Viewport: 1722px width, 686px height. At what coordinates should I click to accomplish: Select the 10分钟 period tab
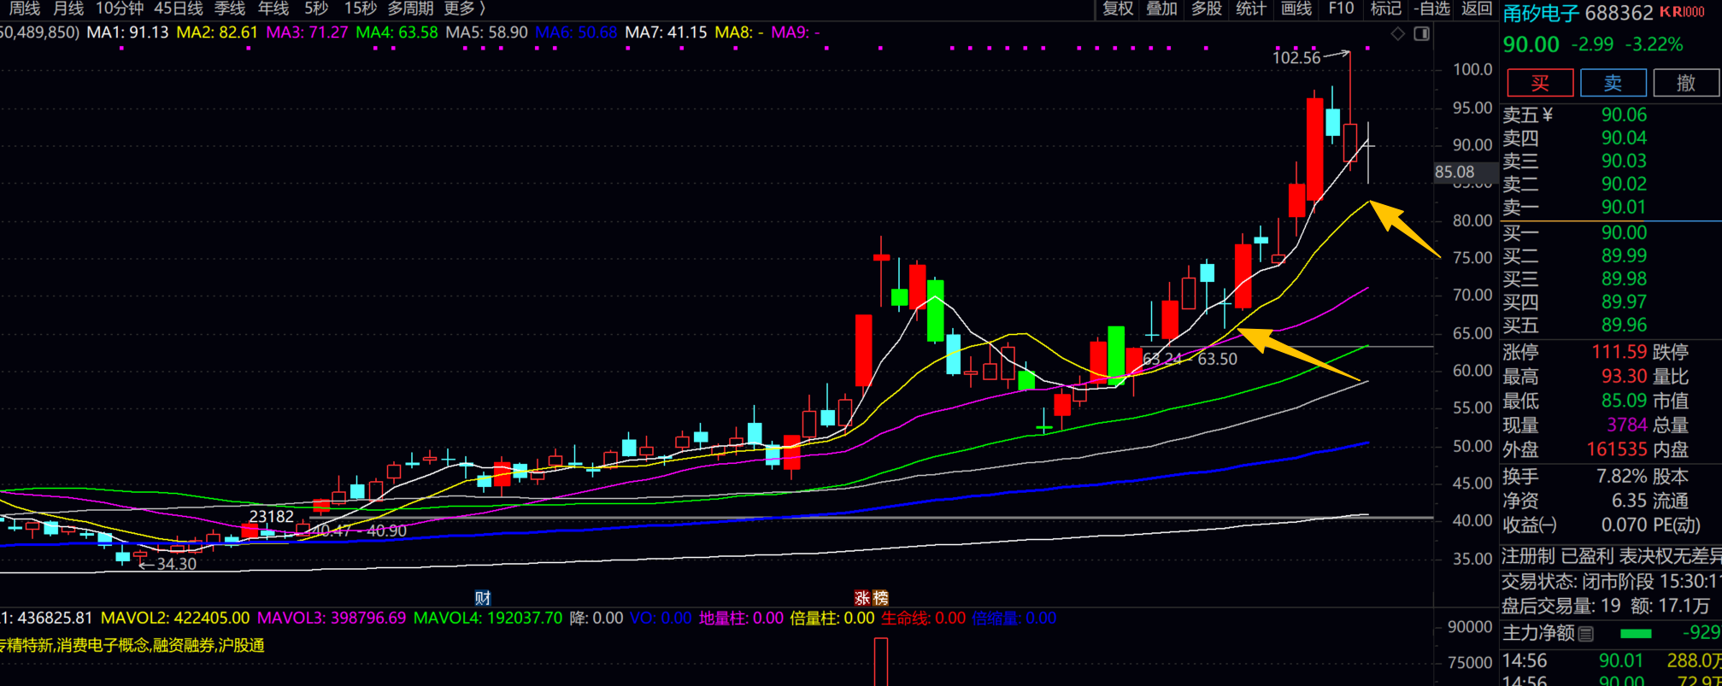click(x=120, y=9)
